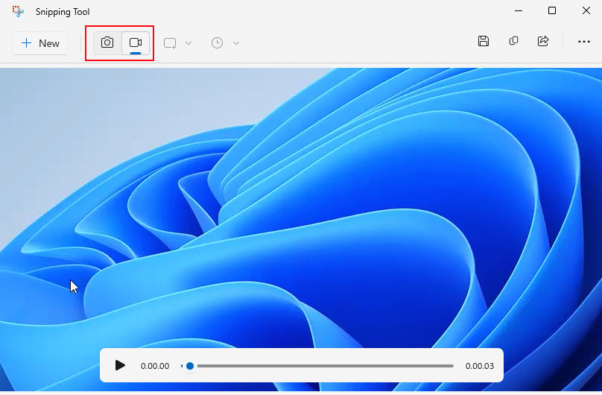Play the recorded video
Image resolution: width=602 pixels, height=395 pixels.
pyautogui.click(x=120, y=365)
